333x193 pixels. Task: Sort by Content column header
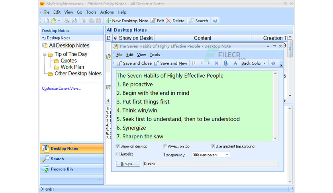pos(202,38)
